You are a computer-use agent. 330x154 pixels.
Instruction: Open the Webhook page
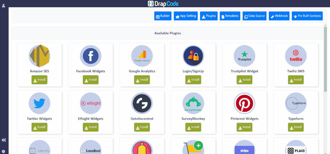(x=279, y=16)
